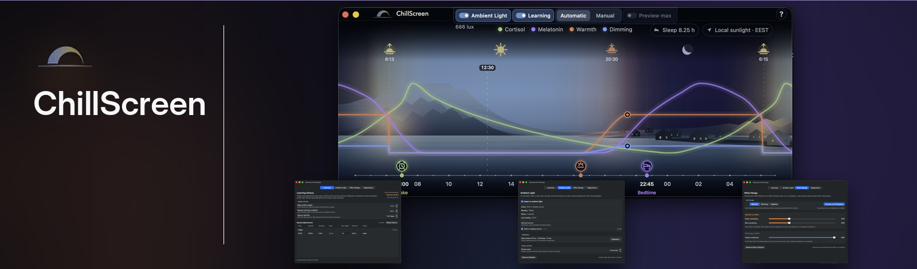This screenshot has height=269, width=917.
Task: Click the 22:45 Bedtime time label
Action: coord(646,184)
